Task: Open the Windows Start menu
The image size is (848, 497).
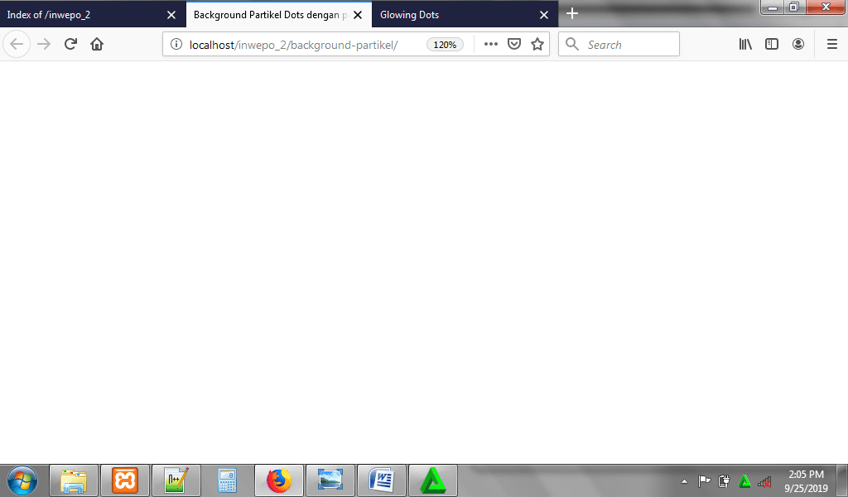Action: pyautogui.click(x=22, y=480)
